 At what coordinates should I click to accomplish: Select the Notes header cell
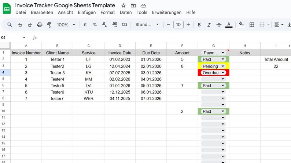244,53
